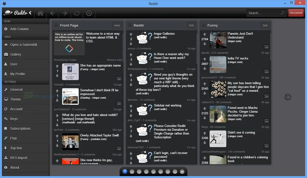Open Top Bar settings
The image size is (307, 178).
tap(26, 148)
